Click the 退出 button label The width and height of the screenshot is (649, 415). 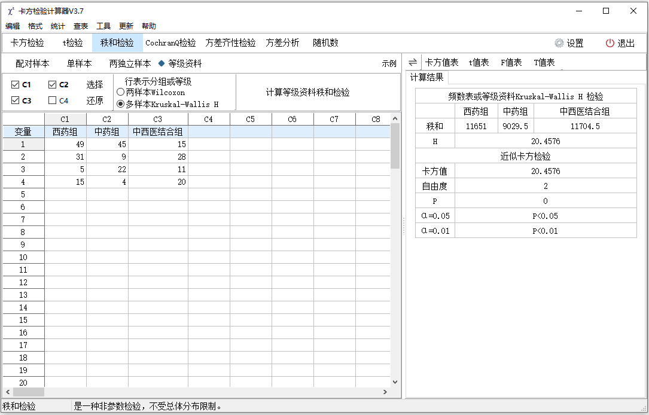click(626, 43)
